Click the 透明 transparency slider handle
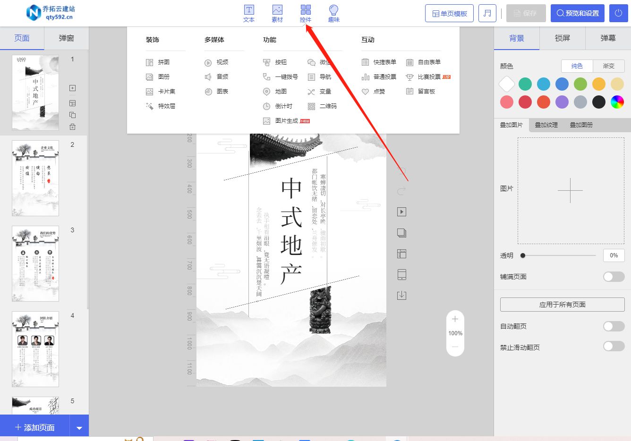The image size is (631, 441). (523, 255)
